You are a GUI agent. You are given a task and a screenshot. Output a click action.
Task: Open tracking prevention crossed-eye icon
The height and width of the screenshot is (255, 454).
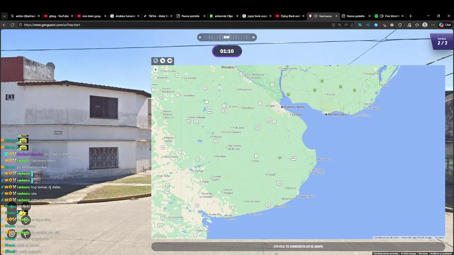pyautogui.click(x=339, y=25)
